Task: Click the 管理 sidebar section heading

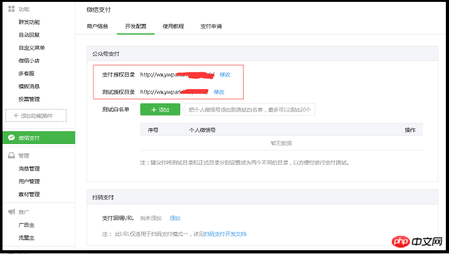Action: point(24,156)
